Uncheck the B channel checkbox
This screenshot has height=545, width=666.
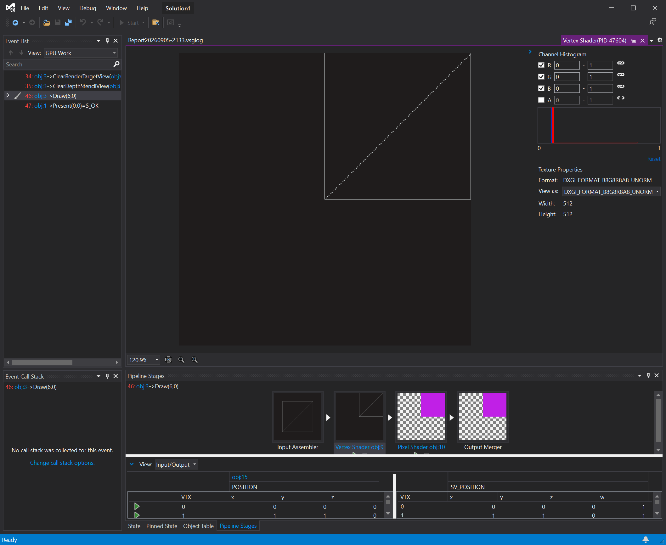(541, 88)
